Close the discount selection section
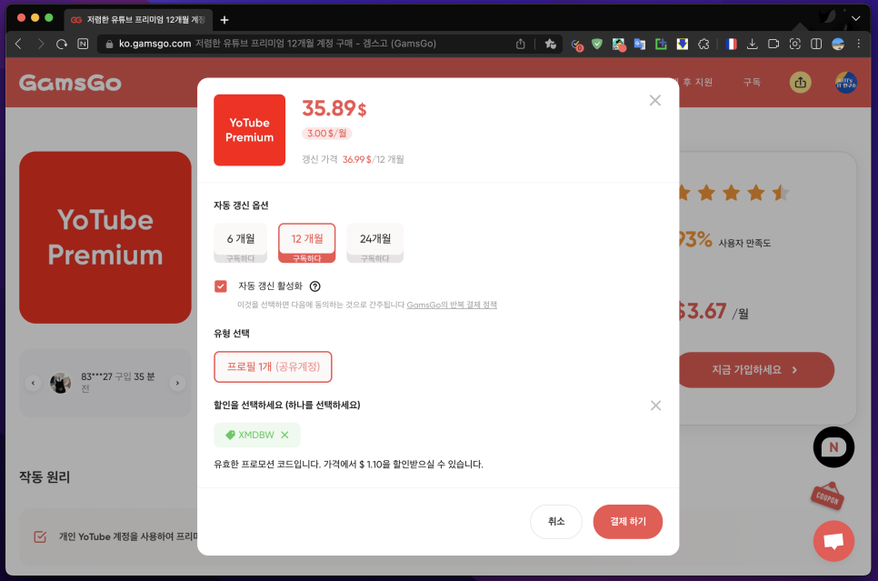 (655, 406)
